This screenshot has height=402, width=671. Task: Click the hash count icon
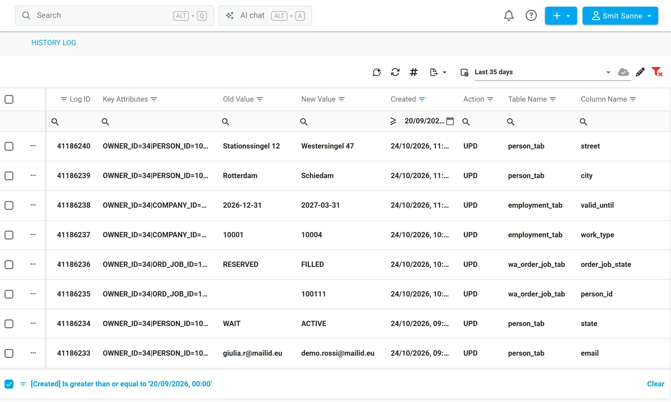[414, 72]
